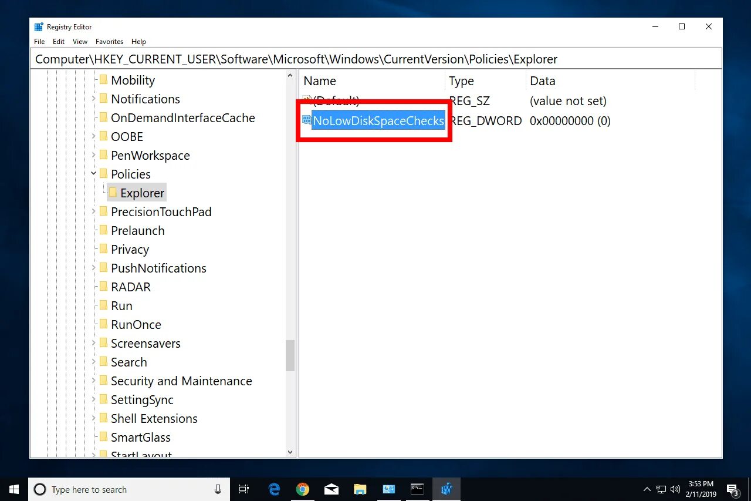
Task: Click the Explorer subkey folder icon
Action: (x=113, y=193)
